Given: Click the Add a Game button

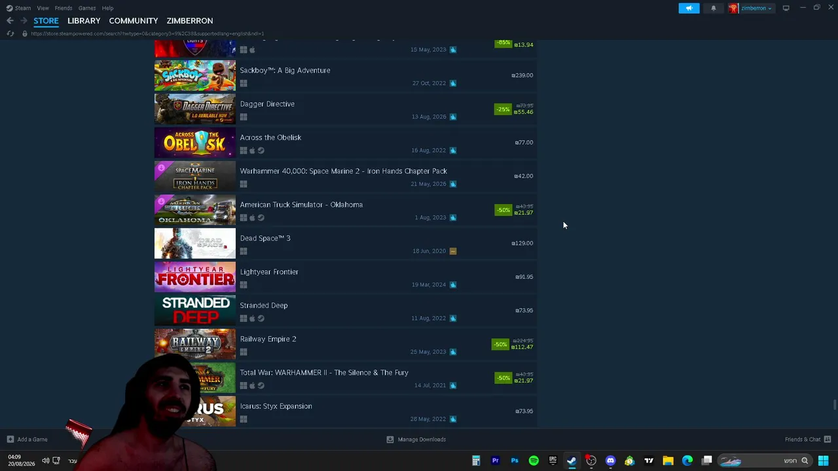Looking at the screenshot, I should click(x=27, y=440).
